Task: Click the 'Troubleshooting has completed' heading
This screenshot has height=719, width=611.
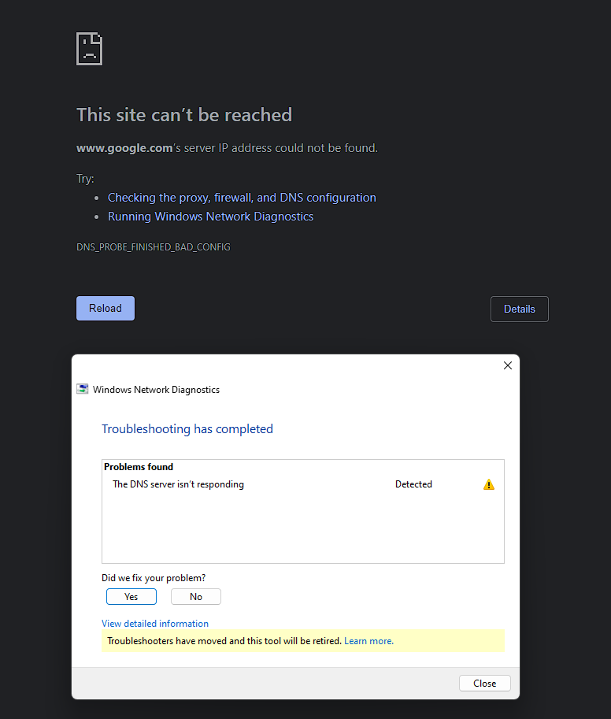Action: (187, 428)
